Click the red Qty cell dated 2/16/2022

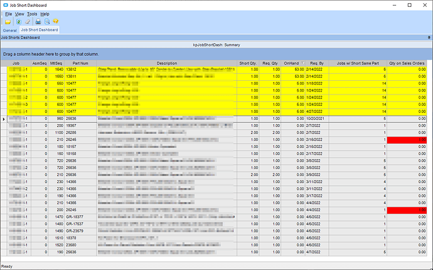point(407,140)
